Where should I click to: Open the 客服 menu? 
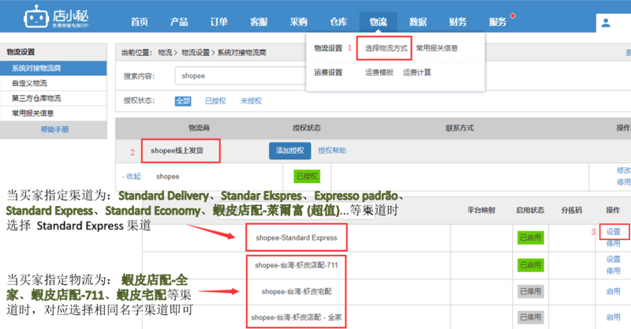point(259,22)
